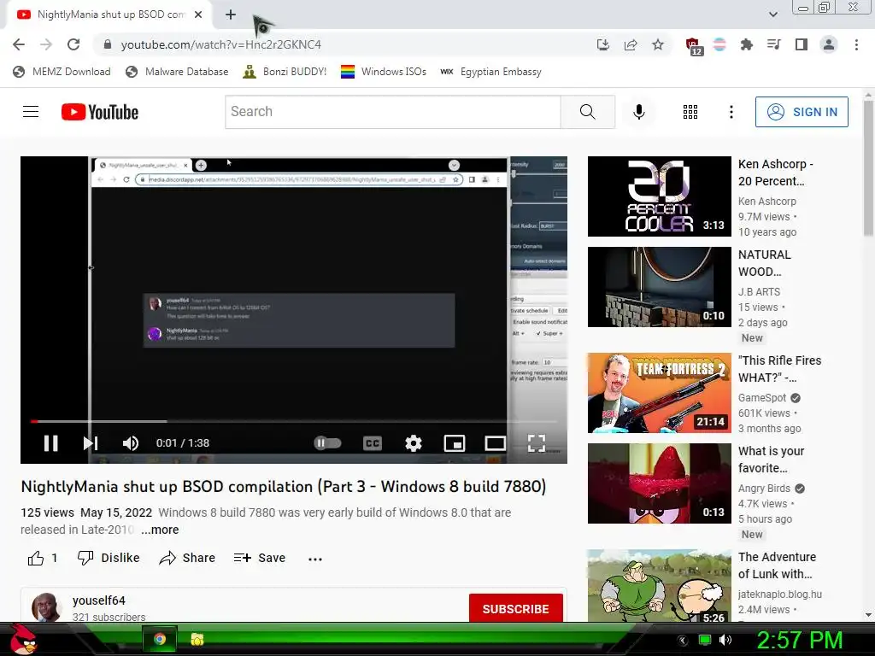Open the Team Fortress 2 rifle thumbnail
875x656 pixels.
pos(660,393)
